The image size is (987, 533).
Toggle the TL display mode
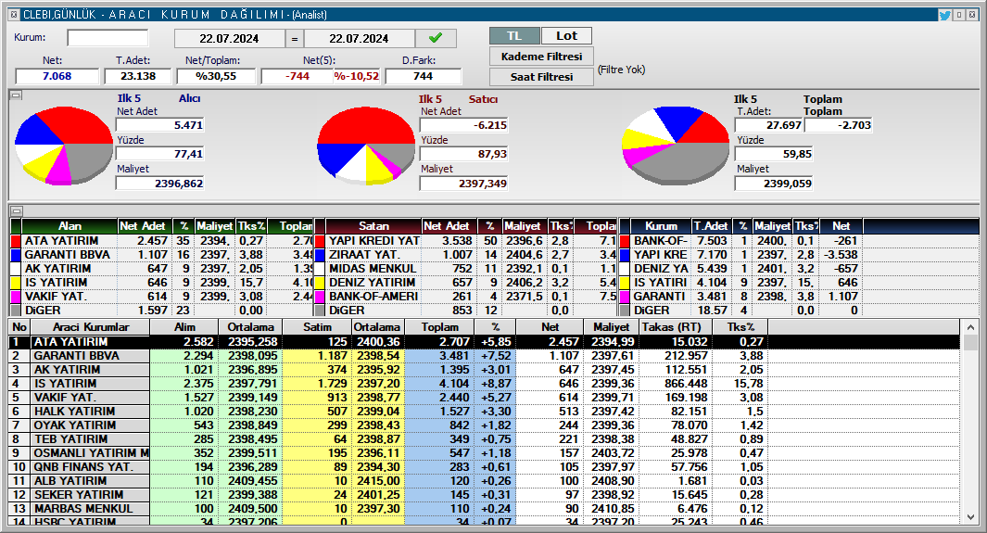click(x=514, y=36)
